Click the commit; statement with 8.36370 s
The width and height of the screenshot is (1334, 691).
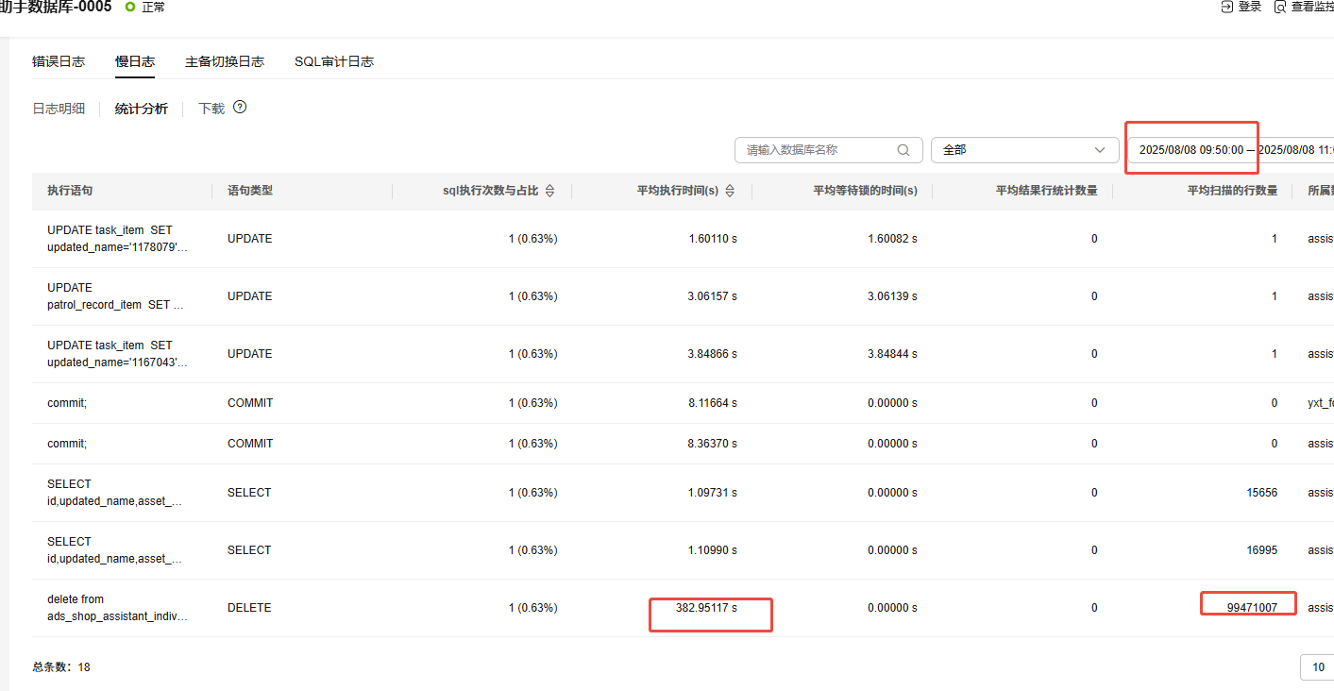(66, 444)
